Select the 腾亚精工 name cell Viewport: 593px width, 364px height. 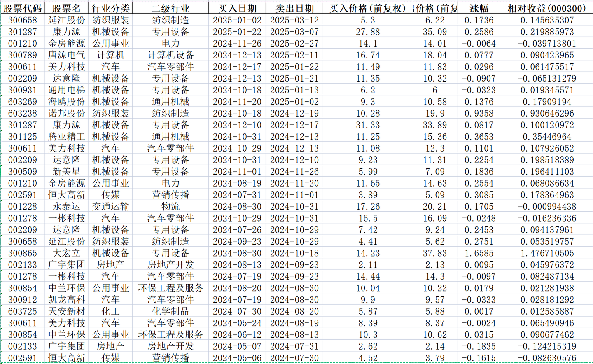tap(67, 137)
